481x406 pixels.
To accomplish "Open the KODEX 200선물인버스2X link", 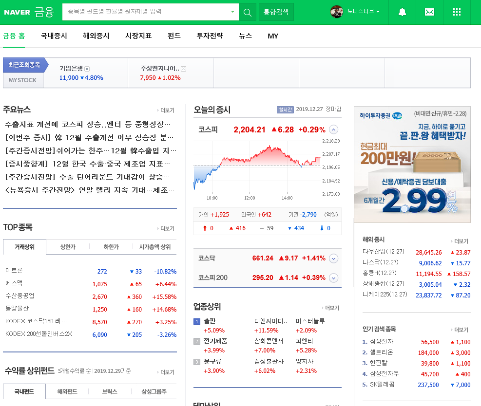I will (38, 333).
